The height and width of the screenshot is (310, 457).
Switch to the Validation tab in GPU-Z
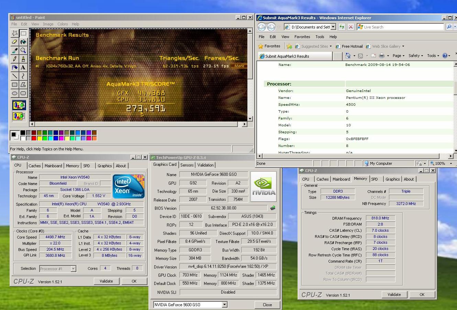coord(205,165)
